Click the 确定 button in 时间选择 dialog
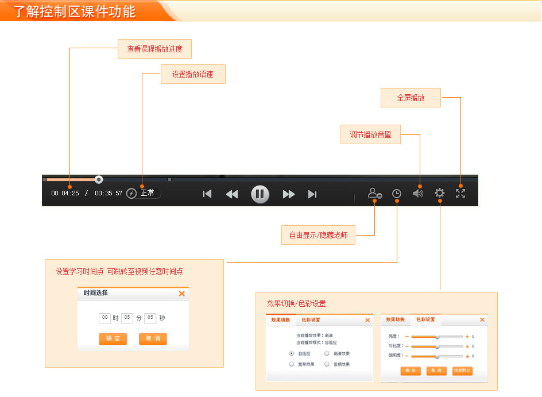 coord(113,339)
